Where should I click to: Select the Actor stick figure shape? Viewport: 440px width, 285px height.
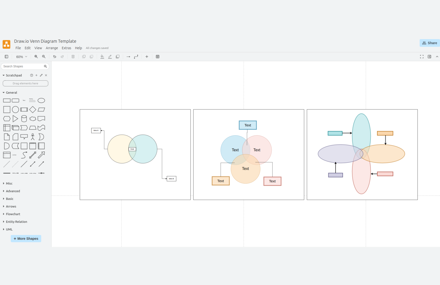pos(32,137)
